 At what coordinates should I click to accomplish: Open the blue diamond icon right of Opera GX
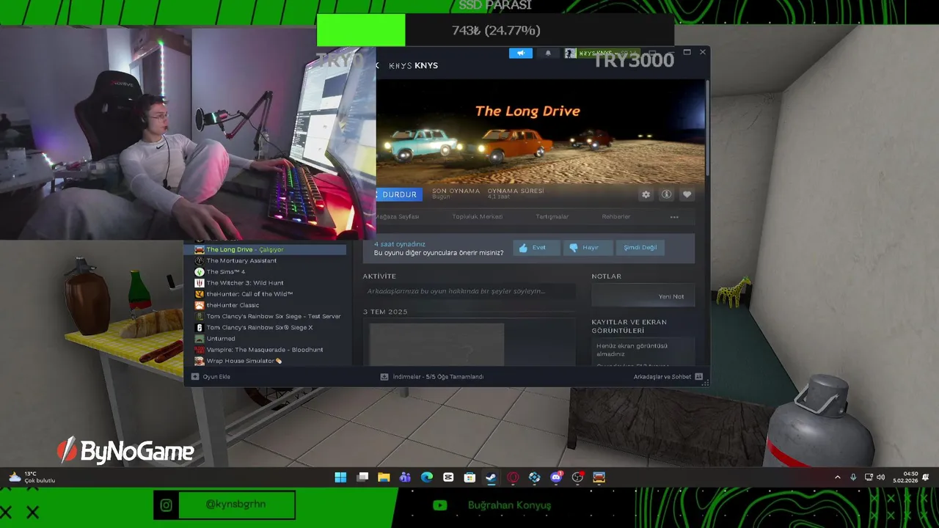(535, 477)
